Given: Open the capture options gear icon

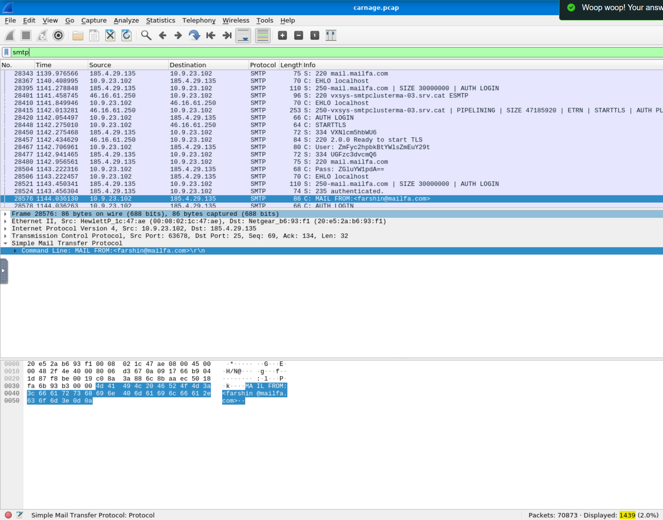Looking at the screenshot, I should click(58, 36).
